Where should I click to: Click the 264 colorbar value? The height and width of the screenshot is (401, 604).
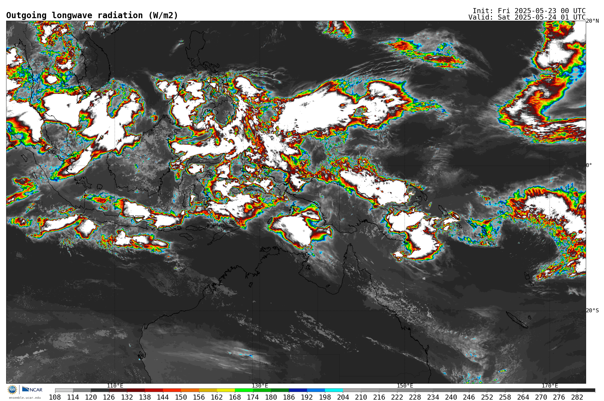point(523,397)
